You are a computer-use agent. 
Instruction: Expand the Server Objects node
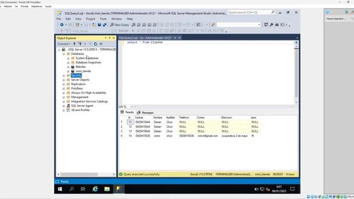pyautogui.click(x=64, y=80)
